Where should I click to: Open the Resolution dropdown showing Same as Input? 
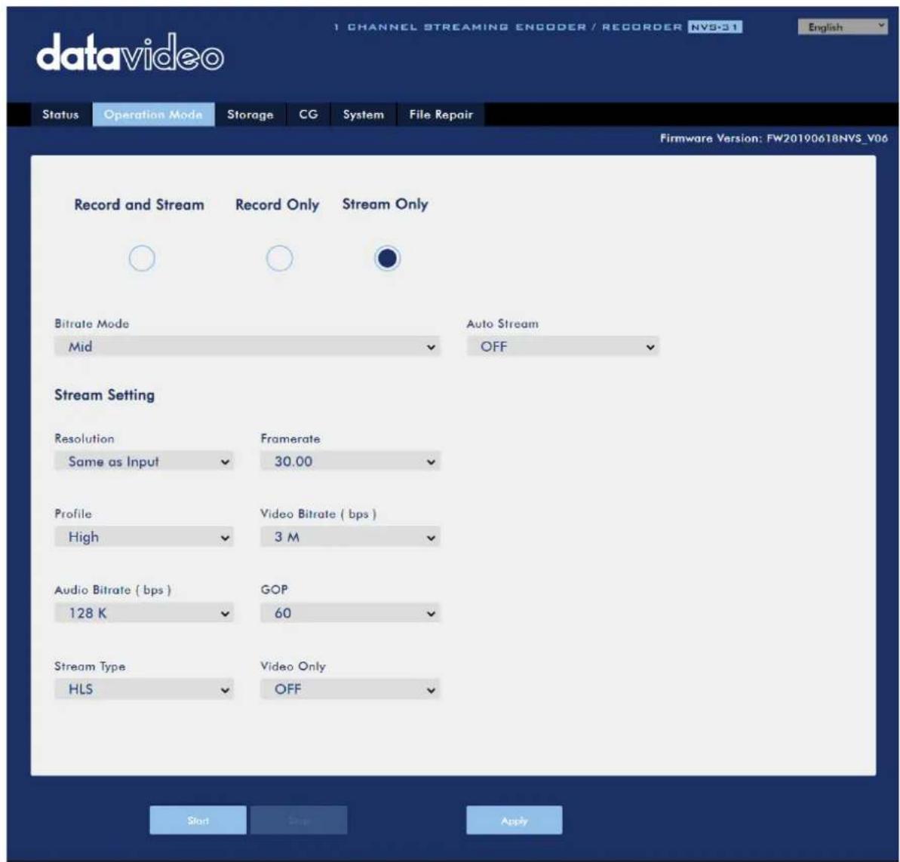pyautogui.click(x=144, y=462)
